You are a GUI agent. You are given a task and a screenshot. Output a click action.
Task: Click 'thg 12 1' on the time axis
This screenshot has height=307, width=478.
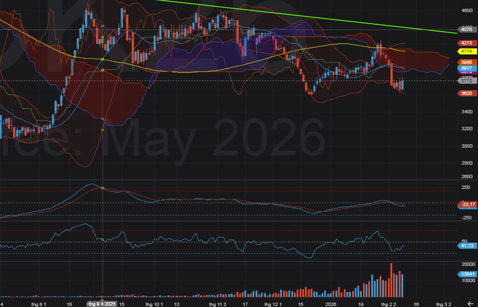pyautogui.click(x=272, y=304)
